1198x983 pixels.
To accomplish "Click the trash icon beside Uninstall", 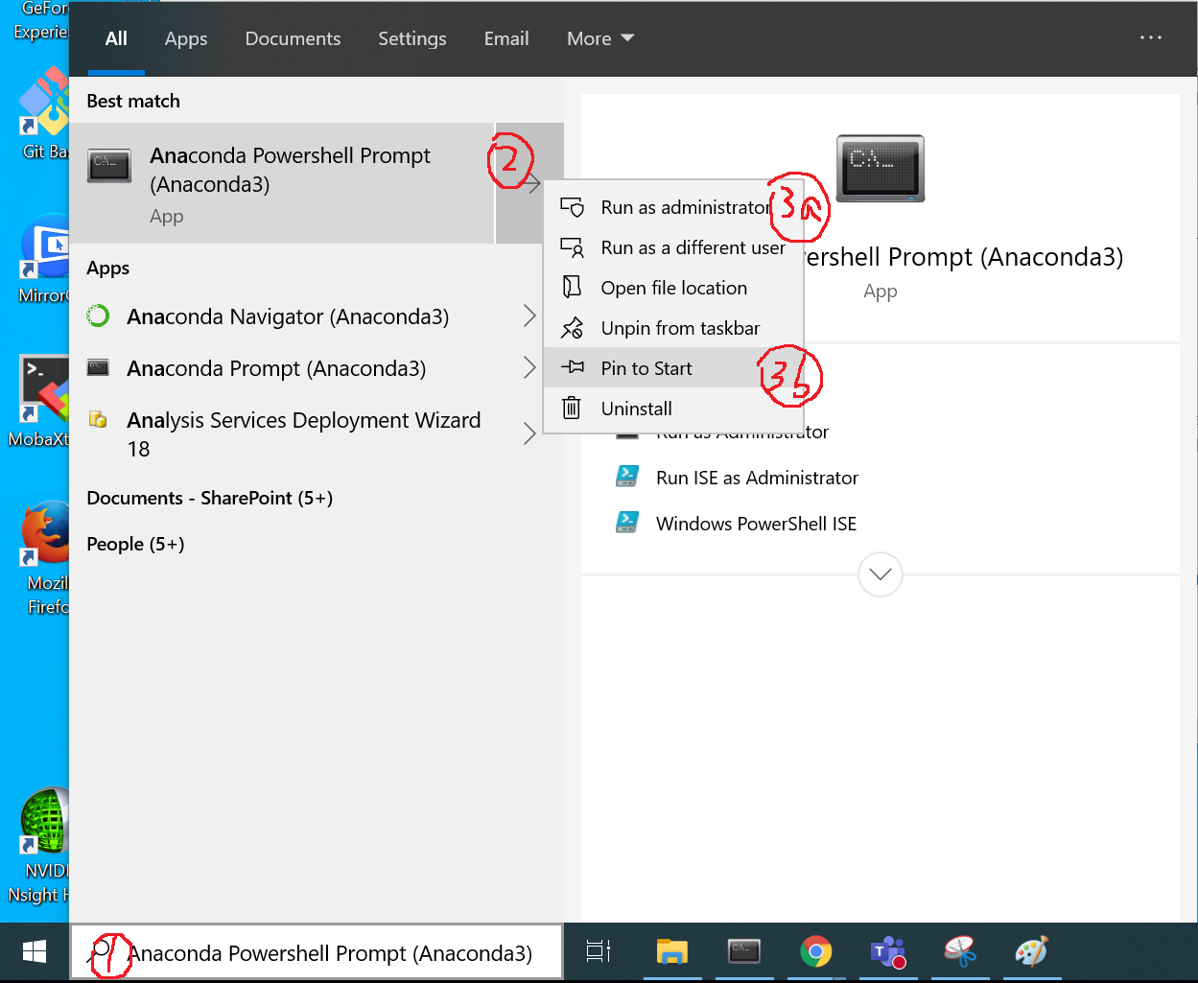I will coord(572,408).
